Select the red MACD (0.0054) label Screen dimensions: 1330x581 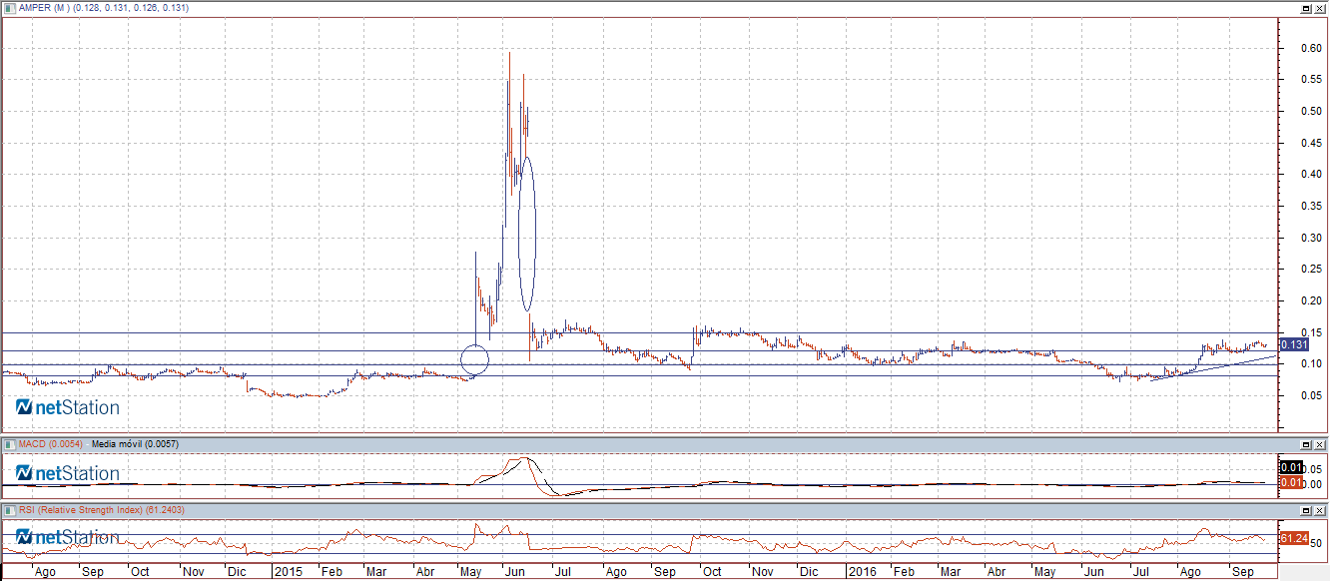(50, 443)
